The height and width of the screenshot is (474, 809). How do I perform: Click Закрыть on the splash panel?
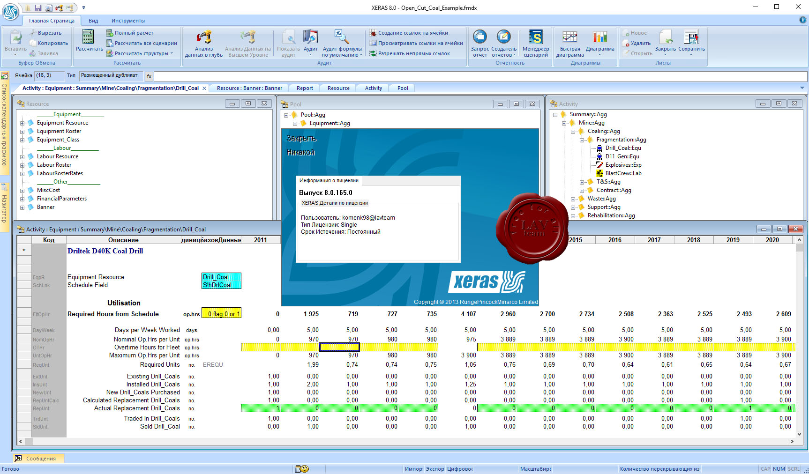301,139
